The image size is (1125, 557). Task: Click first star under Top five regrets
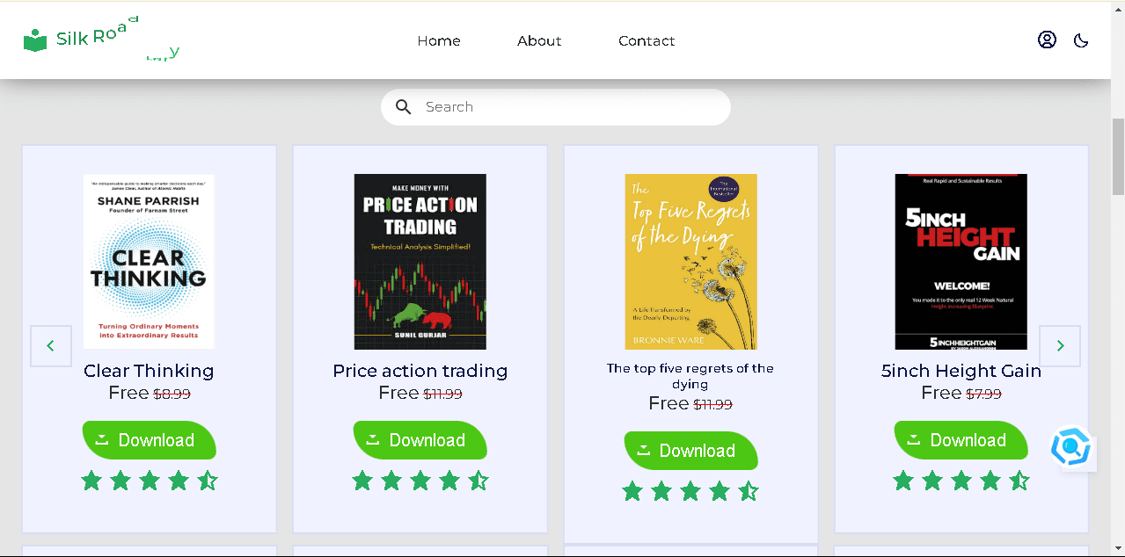632,491
